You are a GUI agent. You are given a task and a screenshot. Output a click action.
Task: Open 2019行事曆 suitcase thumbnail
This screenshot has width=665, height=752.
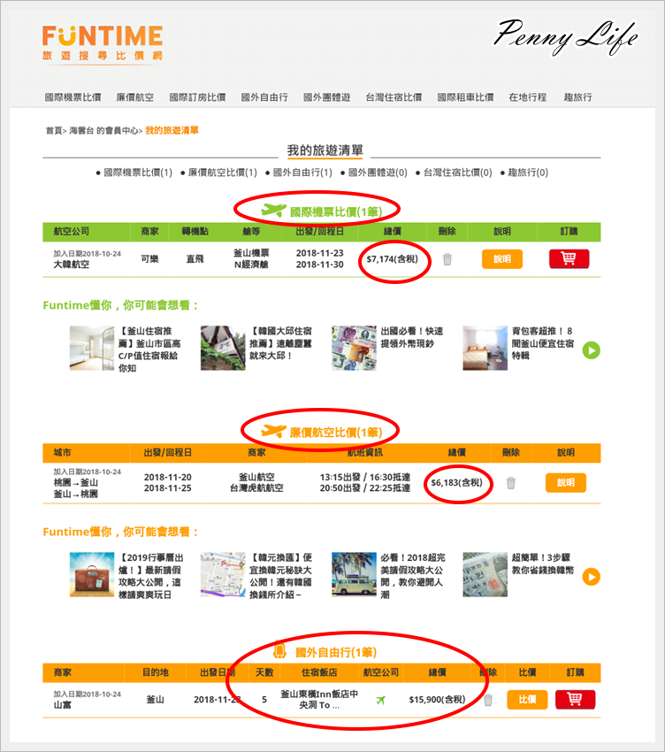(92, 574)
